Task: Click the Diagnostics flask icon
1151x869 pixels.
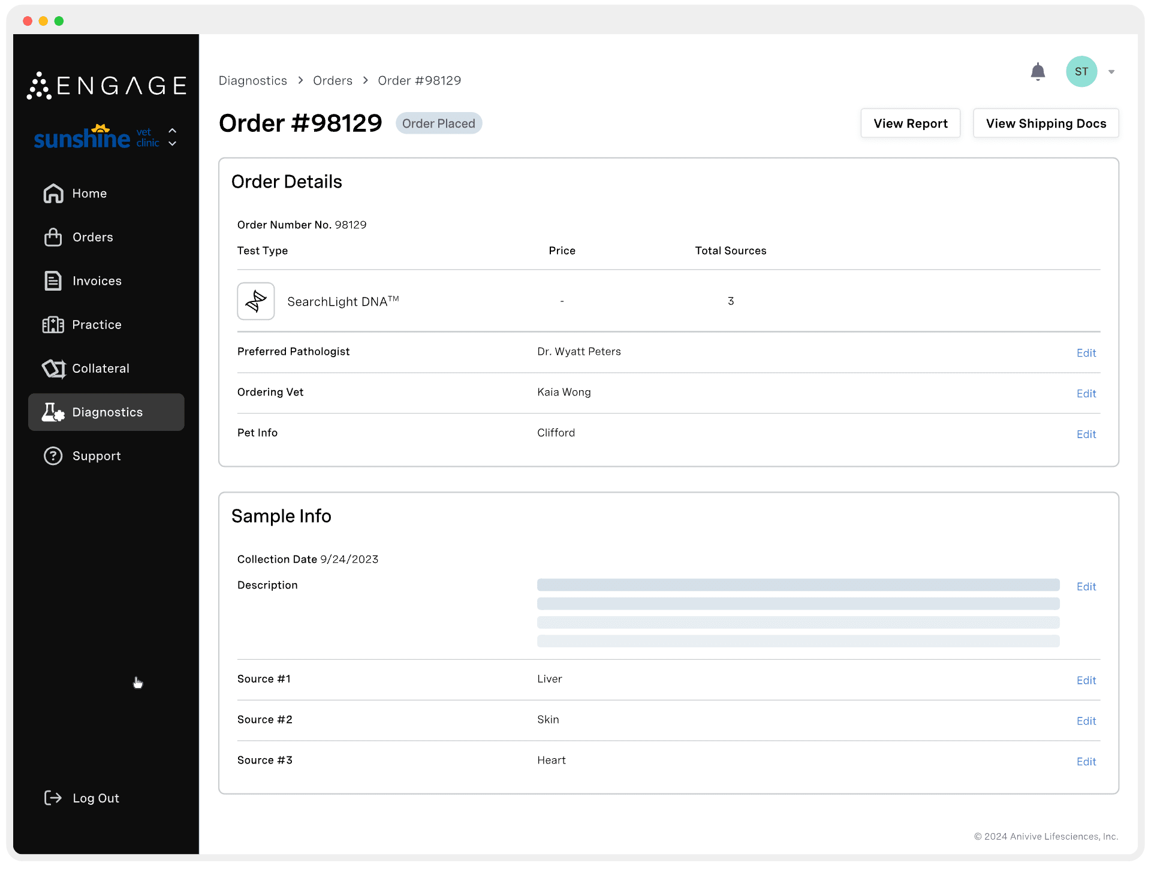Action: (53, 412)
